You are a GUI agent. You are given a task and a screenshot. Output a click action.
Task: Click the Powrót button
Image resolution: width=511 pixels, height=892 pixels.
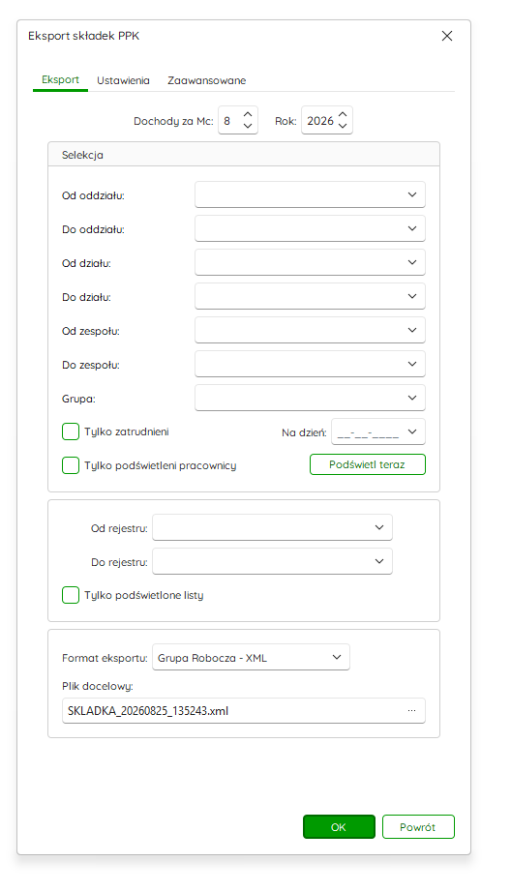pyautogui.click(x=418, y=826)
